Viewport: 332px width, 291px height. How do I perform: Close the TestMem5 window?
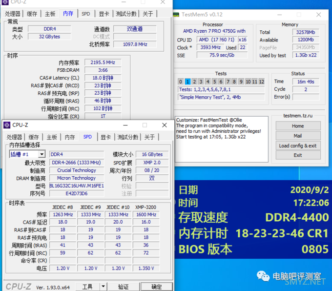[318, 15]
